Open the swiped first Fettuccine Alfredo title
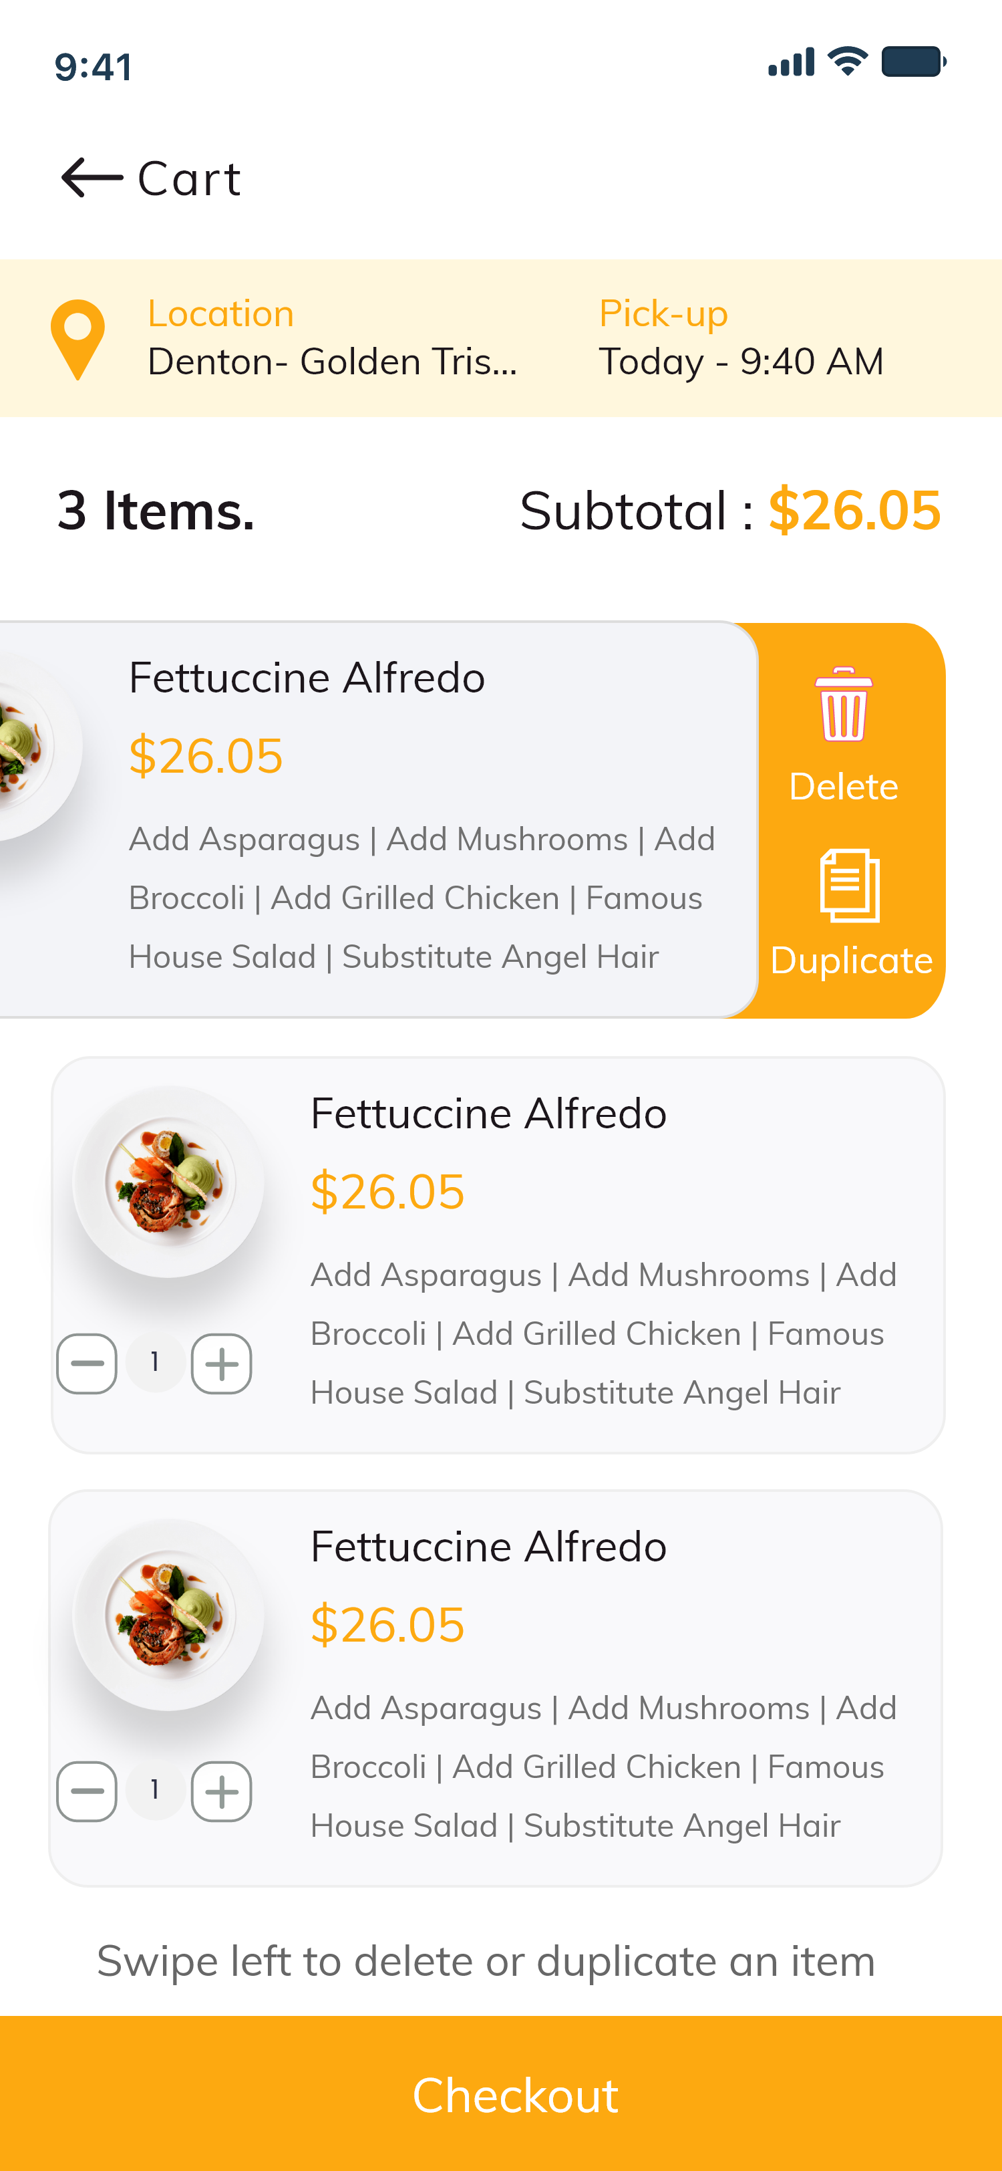The height and width of the screenshot is (2171, 1002). (x=307, y=678)
